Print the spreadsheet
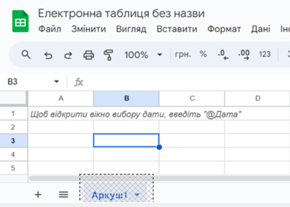The image size is (290, 207). (88, 55)
